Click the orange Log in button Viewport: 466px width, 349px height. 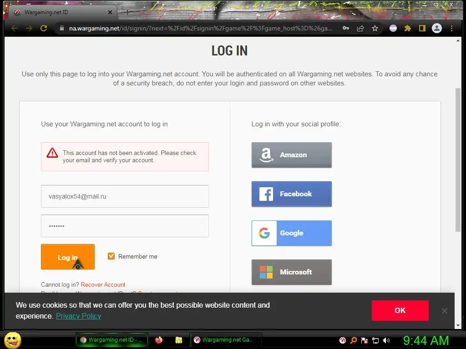68,257
